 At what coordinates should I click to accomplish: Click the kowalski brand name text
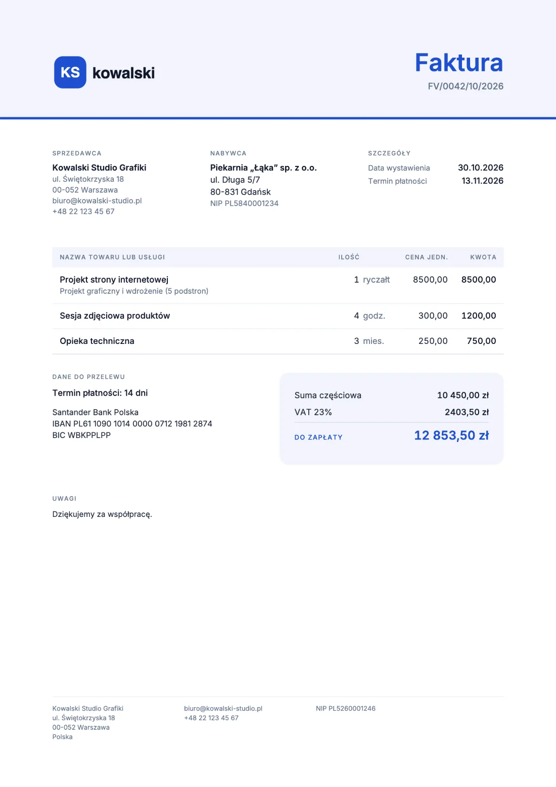(123, 73)
